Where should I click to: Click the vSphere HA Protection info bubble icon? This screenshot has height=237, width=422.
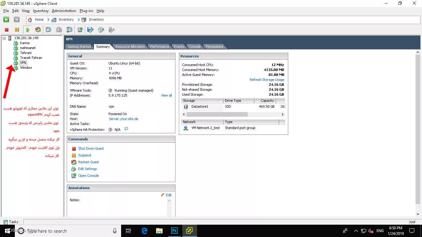click(126, 129)
